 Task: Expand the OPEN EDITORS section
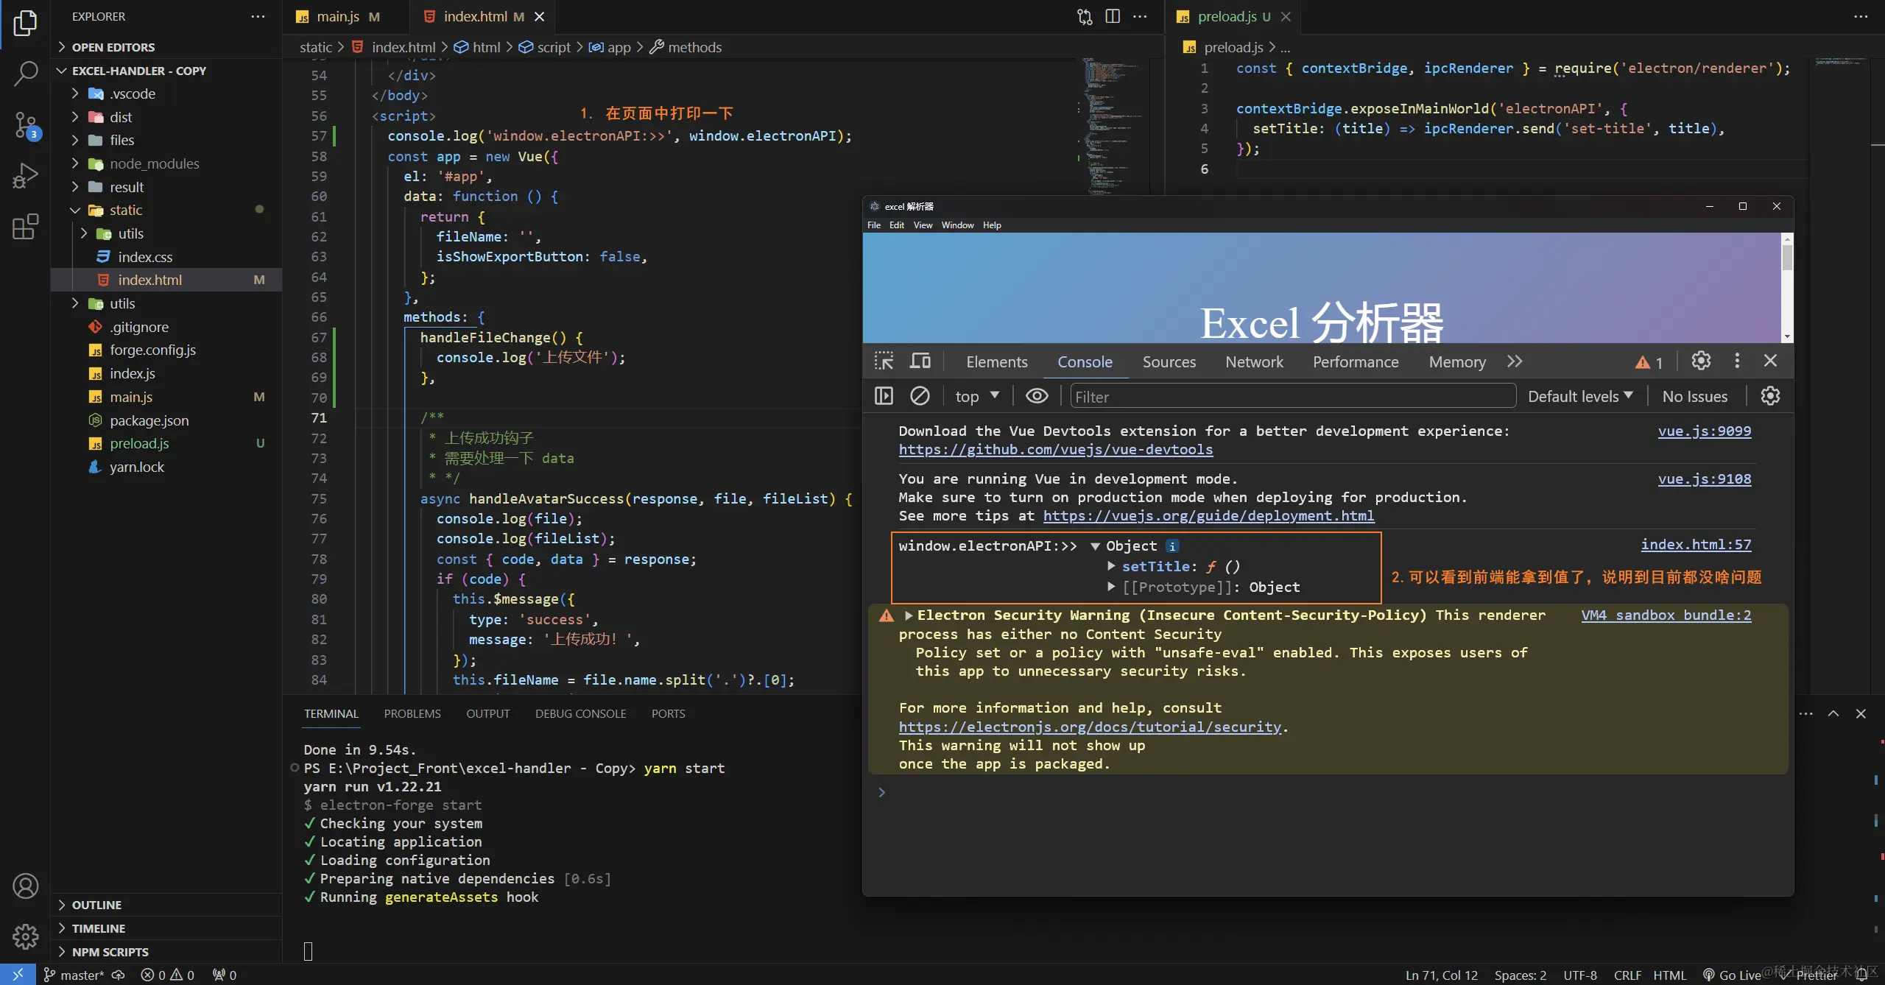[x=113, y=47]
